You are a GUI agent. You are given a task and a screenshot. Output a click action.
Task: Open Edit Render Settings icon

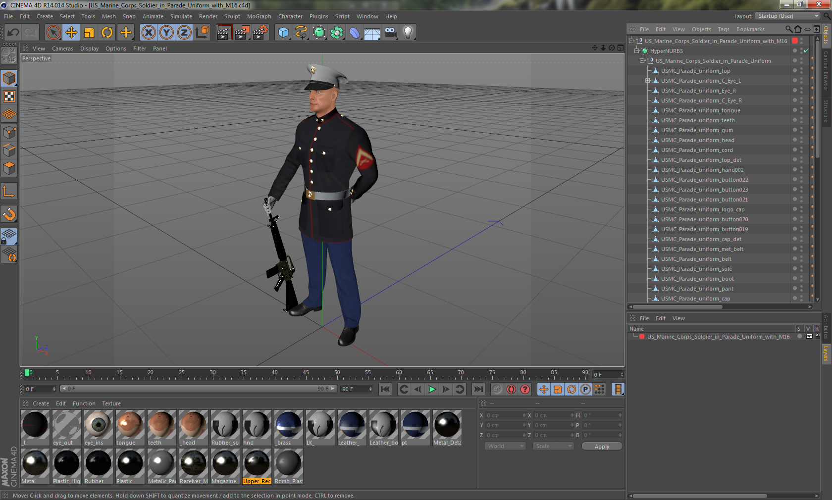tap(260, 33)
